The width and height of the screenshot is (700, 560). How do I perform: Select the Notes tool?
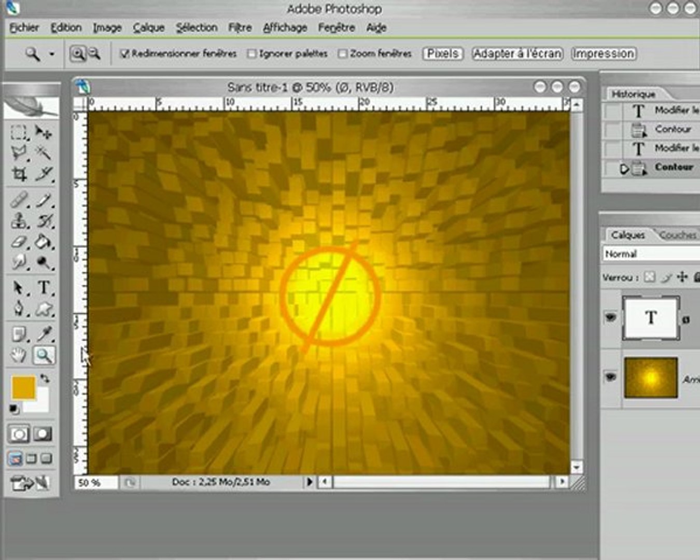click(19, 334)
